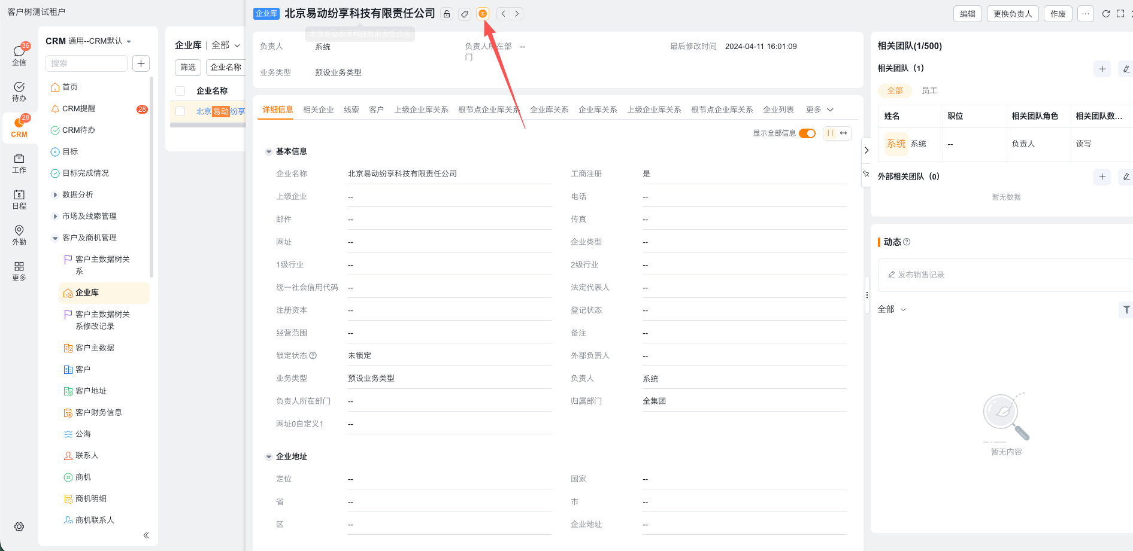Edit 外部相关团队 (0) with pencil icon

(1126, 176)
